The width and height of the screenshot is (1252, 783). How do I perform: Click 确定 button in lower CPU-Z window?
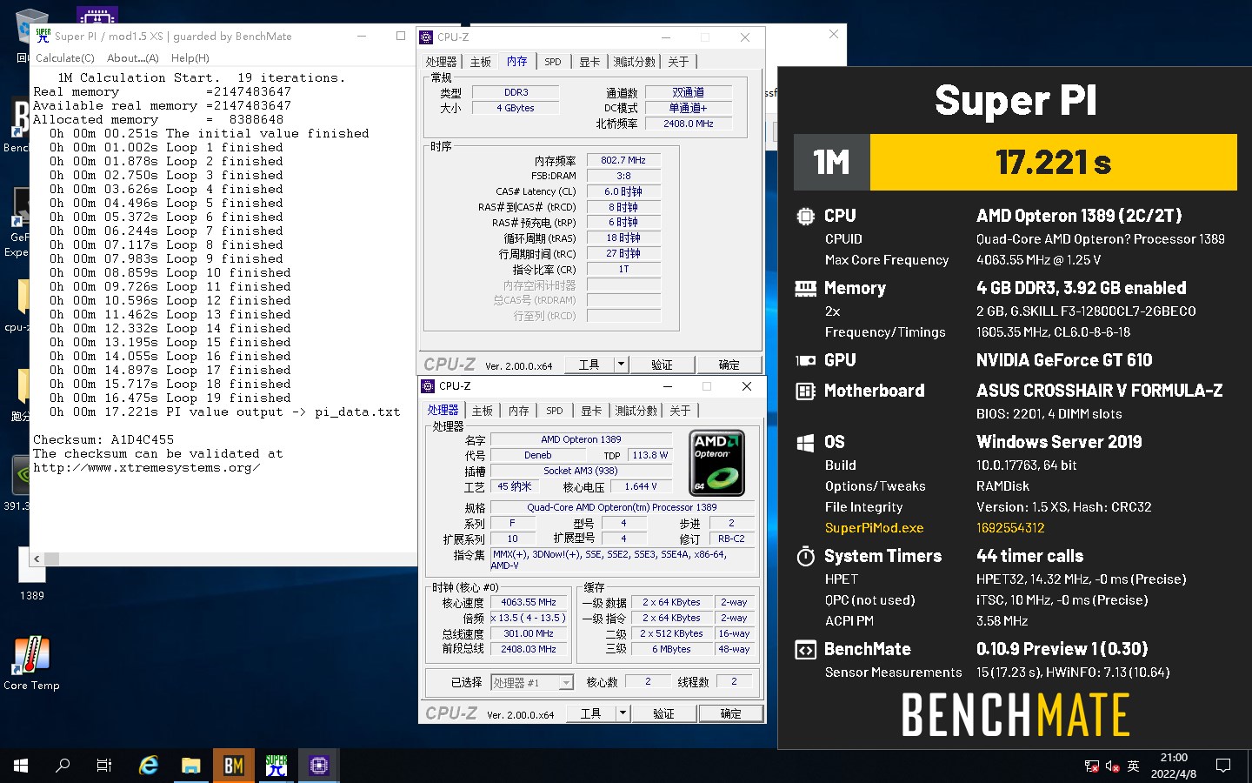730,713
